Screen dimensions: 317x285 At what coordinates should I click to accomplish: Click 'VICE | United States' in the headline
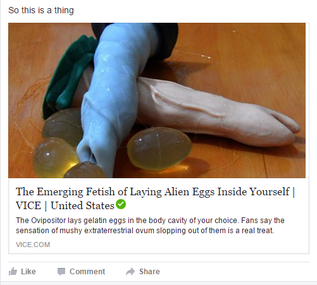click(65, 205)
